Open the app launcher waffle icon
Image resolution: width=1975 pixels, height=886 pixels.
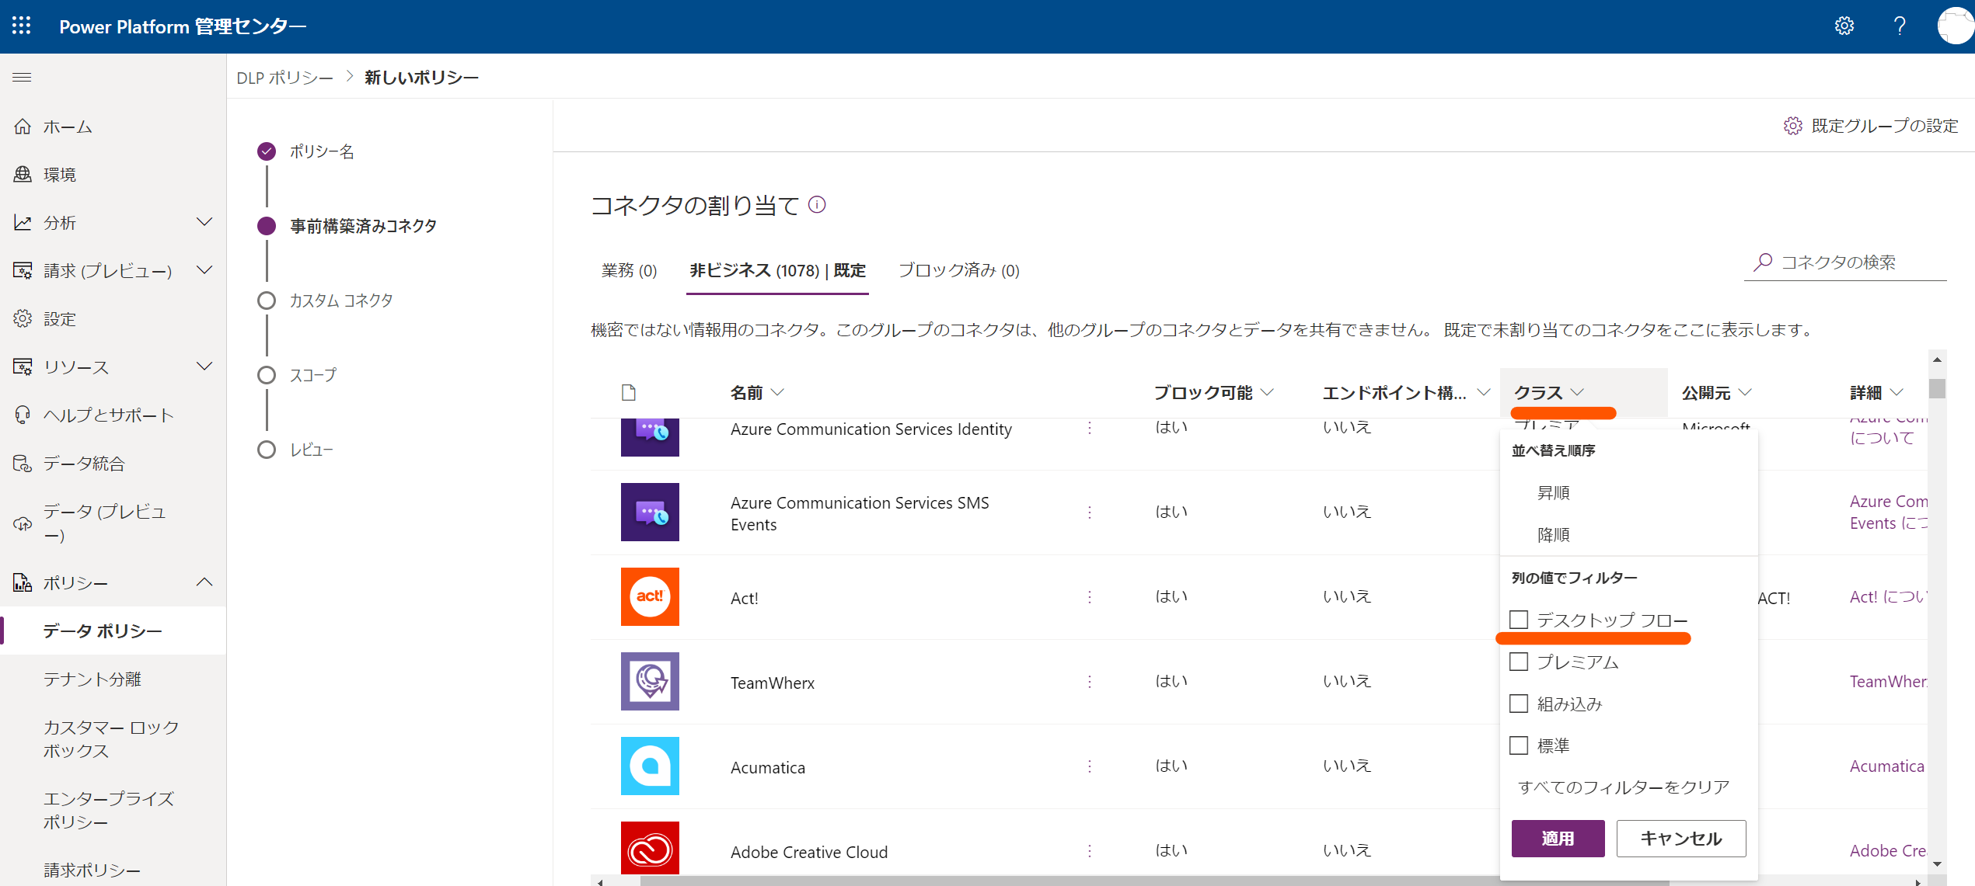(21, 25)
